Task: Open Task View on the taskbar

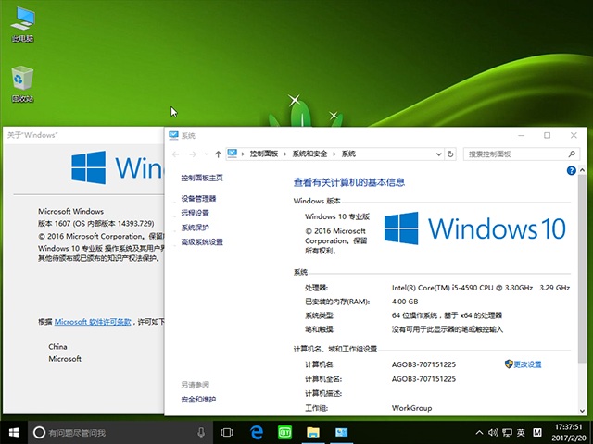Action: click(227, 433)
